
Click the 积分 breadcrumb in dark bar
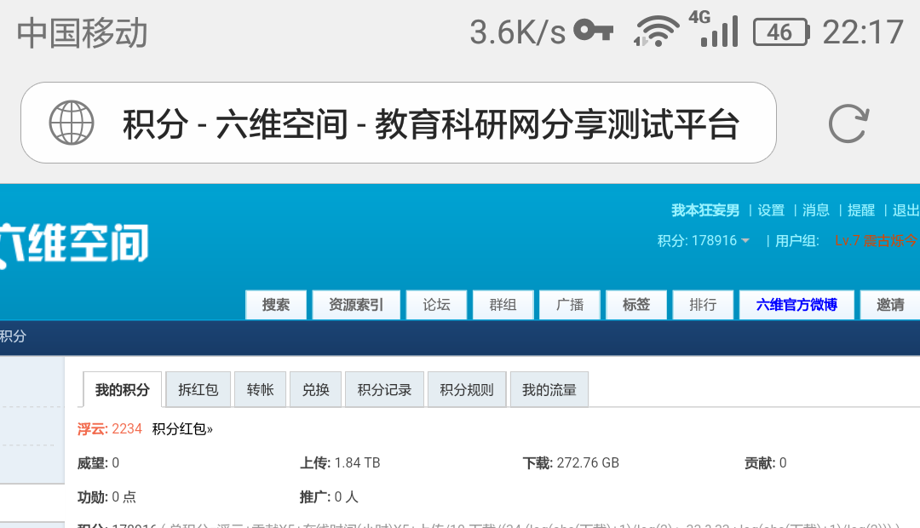coord(13,336)
